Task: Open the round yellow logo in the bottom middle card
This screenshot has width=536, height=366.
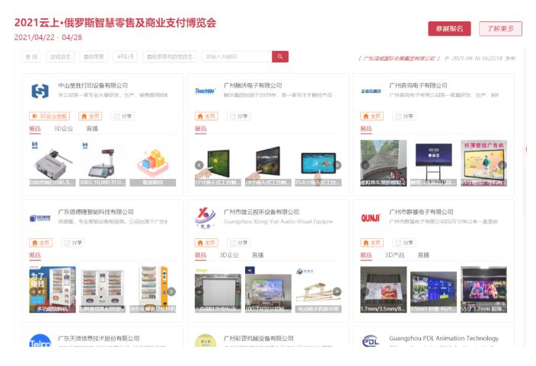Action: (x=206, y=341)
